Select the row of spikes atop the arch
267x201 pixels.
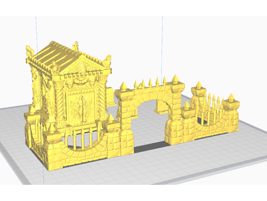pyautogui.click(x=150, y=83)
